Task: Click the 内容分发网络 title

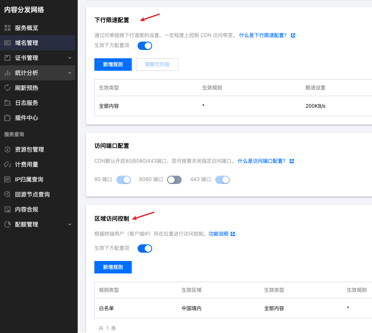Action: (24, 10)
